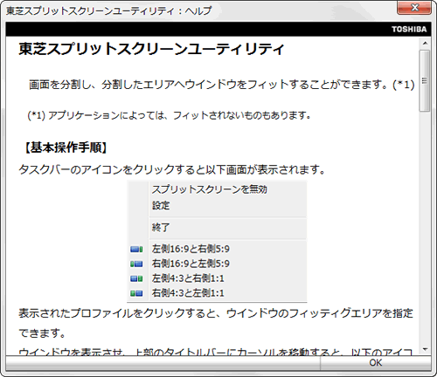Close the help window
The width and height of the screenshot is (437, 377).
(x=414, y=8)
